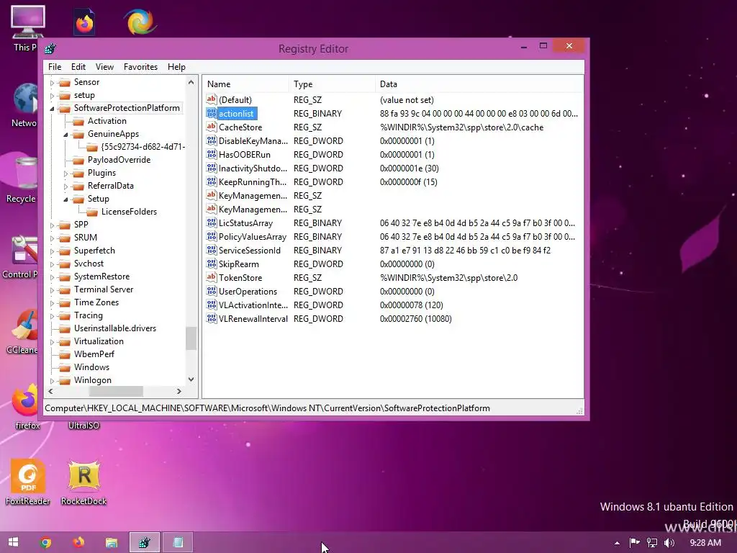This screenshot has width=737, height=553.
Task: Expand the ReferralData tree node
Action: (x=65, y=186)
